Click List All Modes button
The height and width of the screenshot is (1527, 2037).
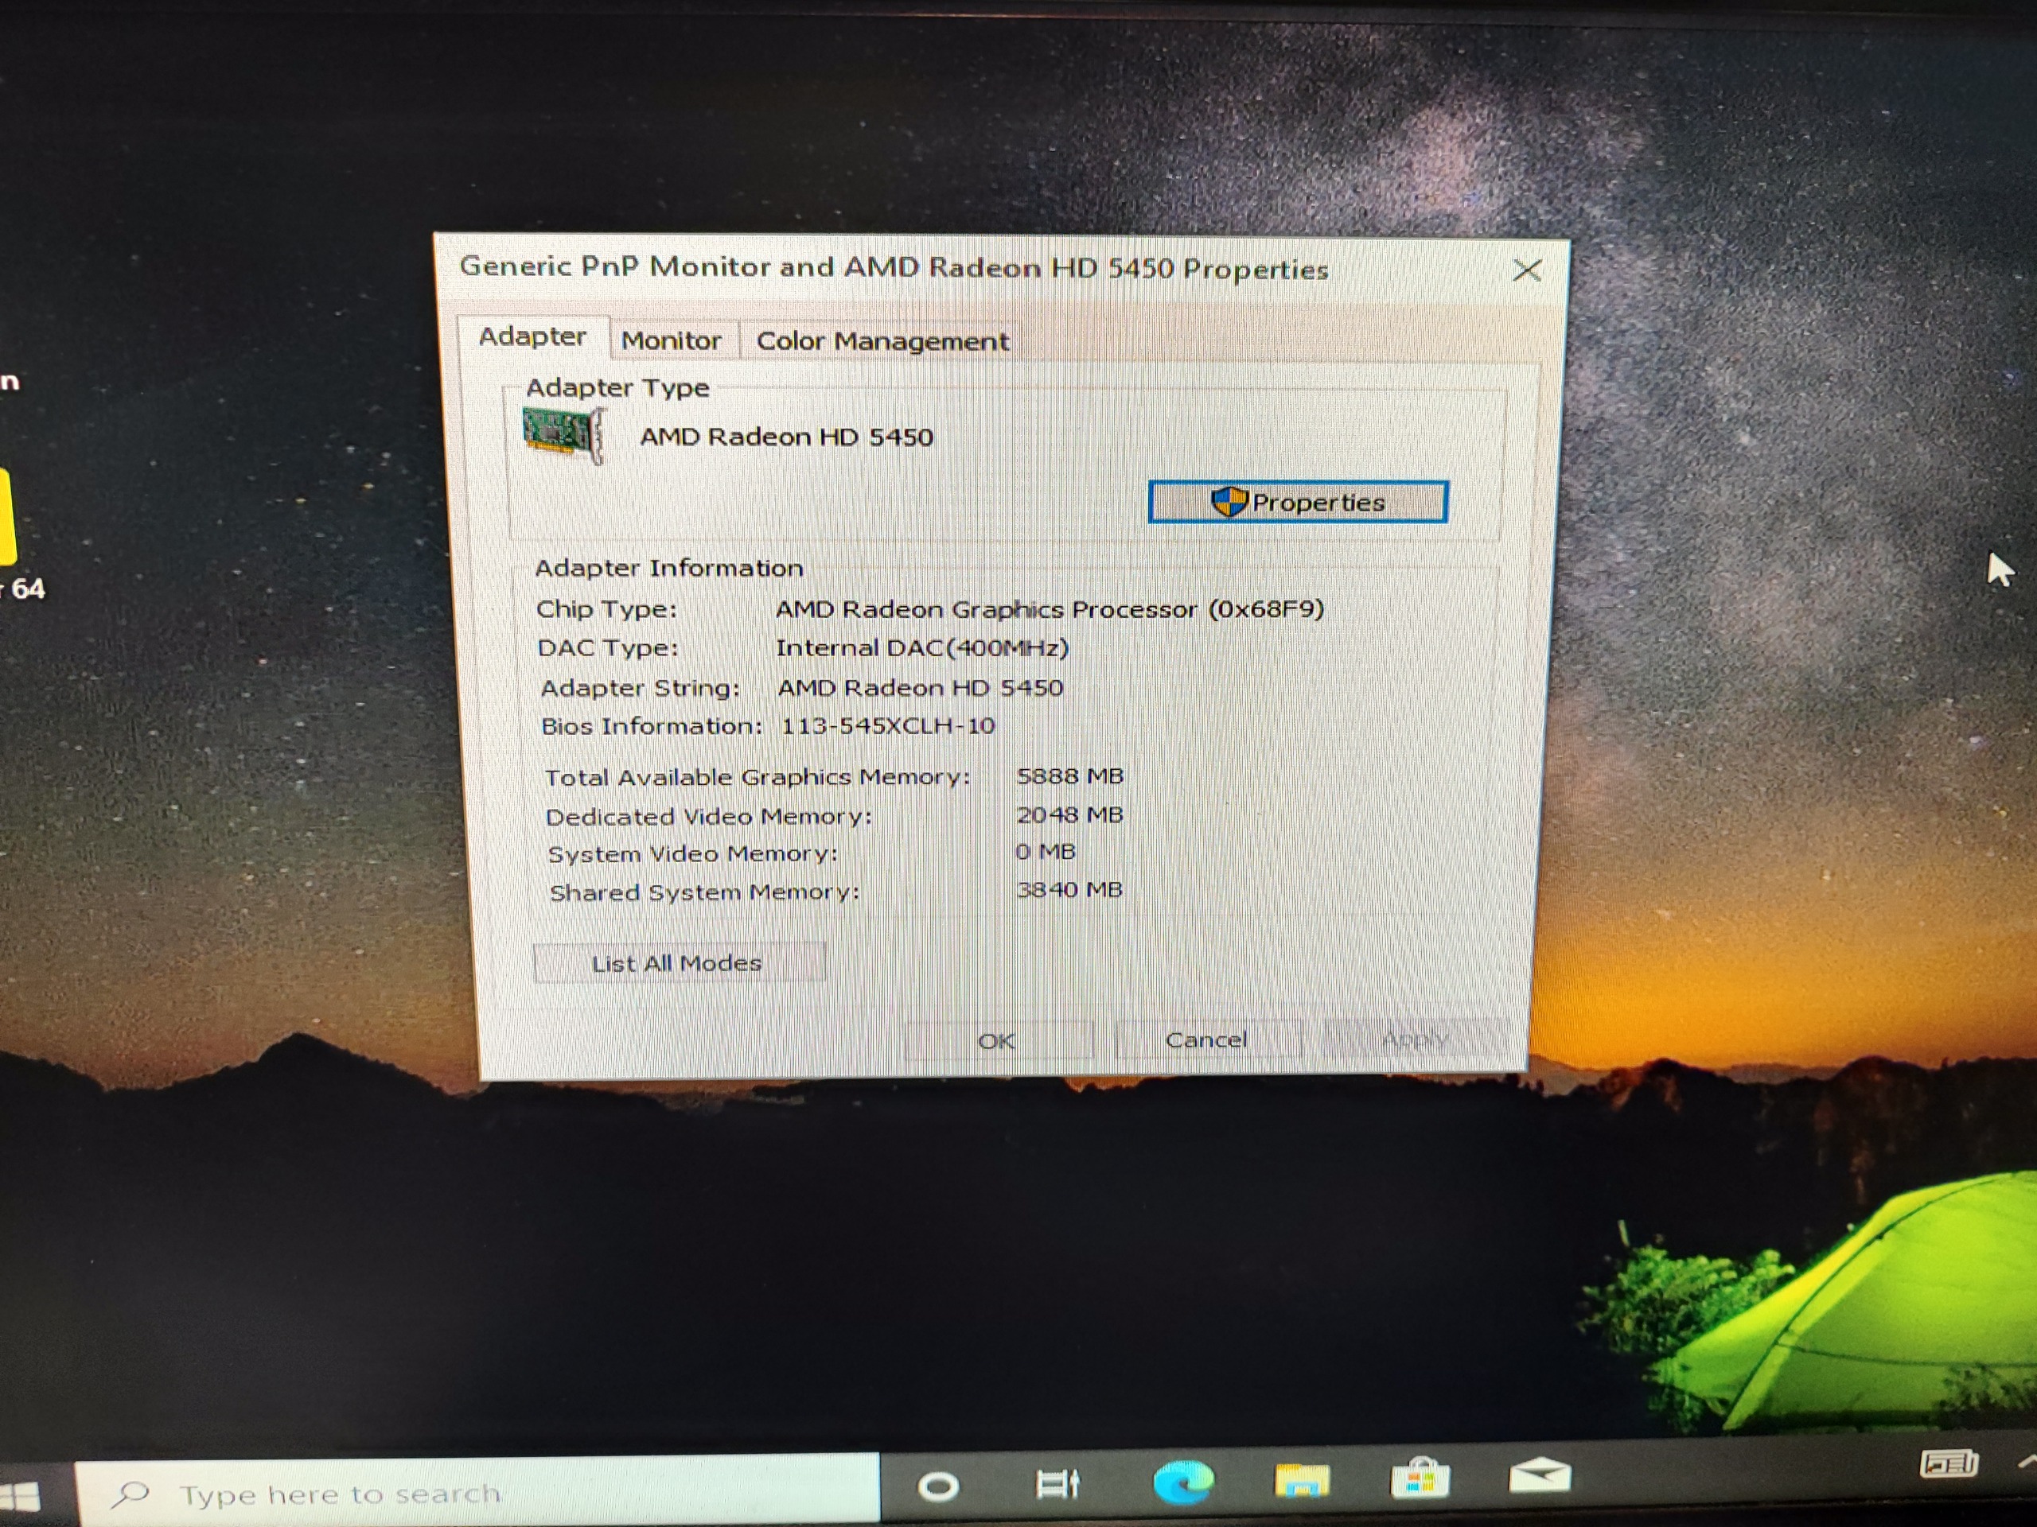tap(678, 963)
